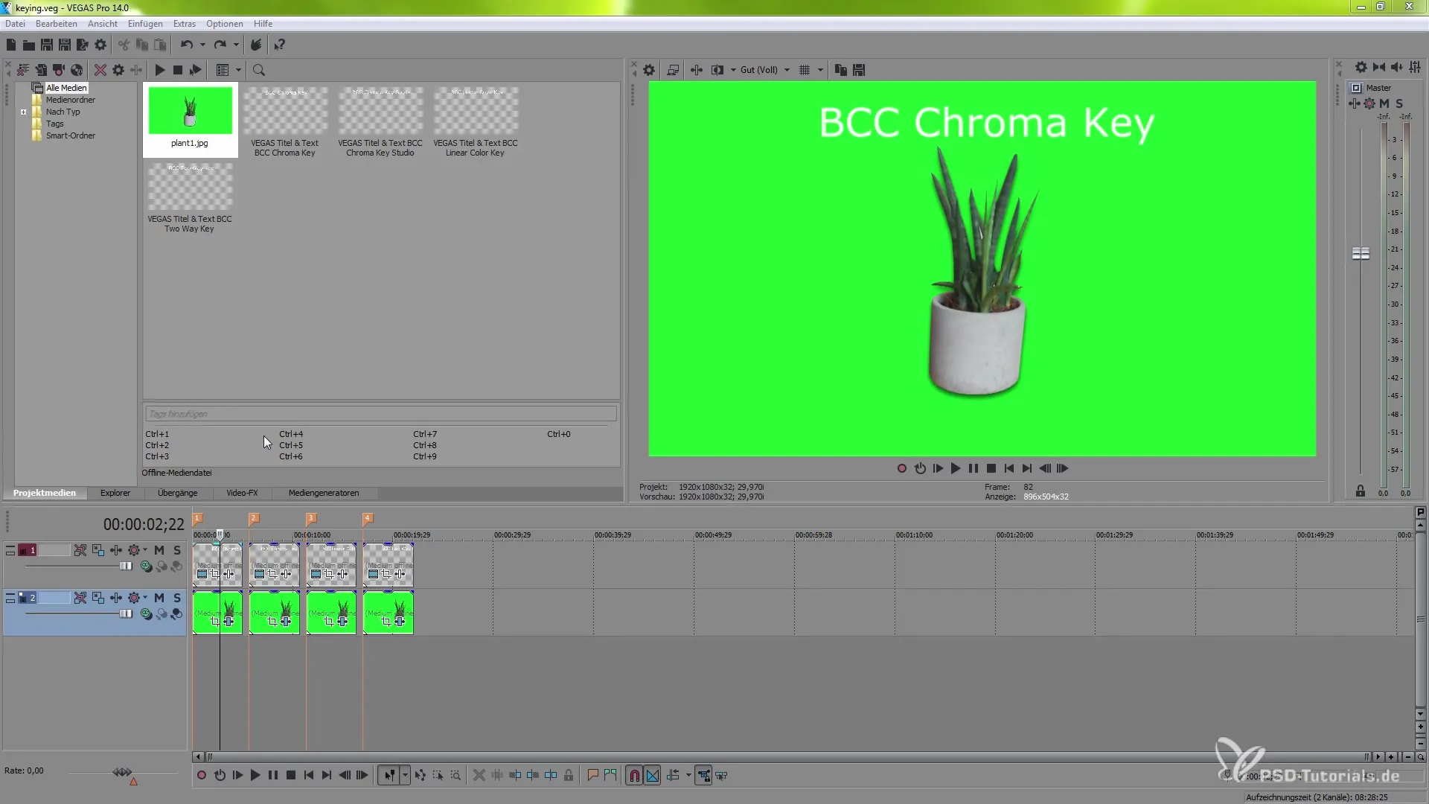The image size is (1429, 804).
Task: Create a new project with the New icon
Action: point(11,45)
